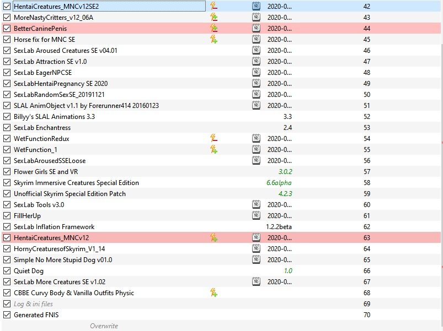443x331 pixels.
Task: Click the date icon on SexLabRandomSexSE_20191121 row
Action: (256, 94)
